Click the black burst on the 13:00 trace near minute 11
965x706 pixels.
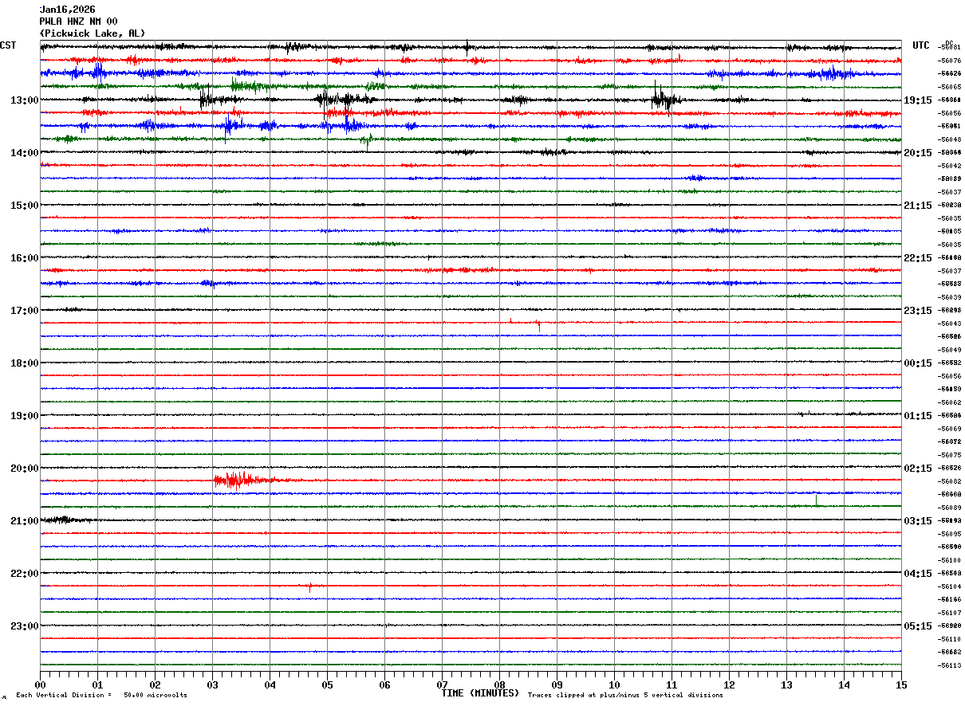[x=664, y=100]
